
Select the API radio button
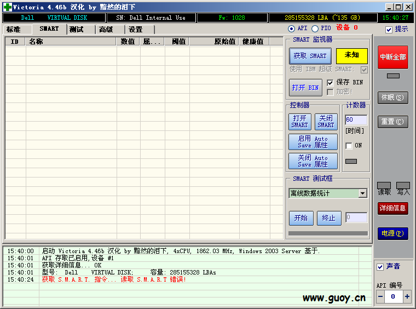click(x=291, y=28)
